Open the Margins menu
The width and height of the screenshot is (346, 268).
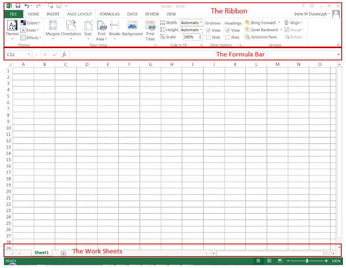[x=53, y=30]
